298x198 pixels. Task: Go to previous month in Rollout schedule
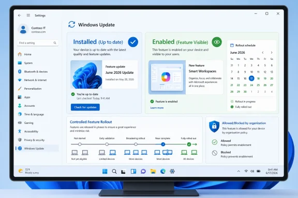pos(263,53)
